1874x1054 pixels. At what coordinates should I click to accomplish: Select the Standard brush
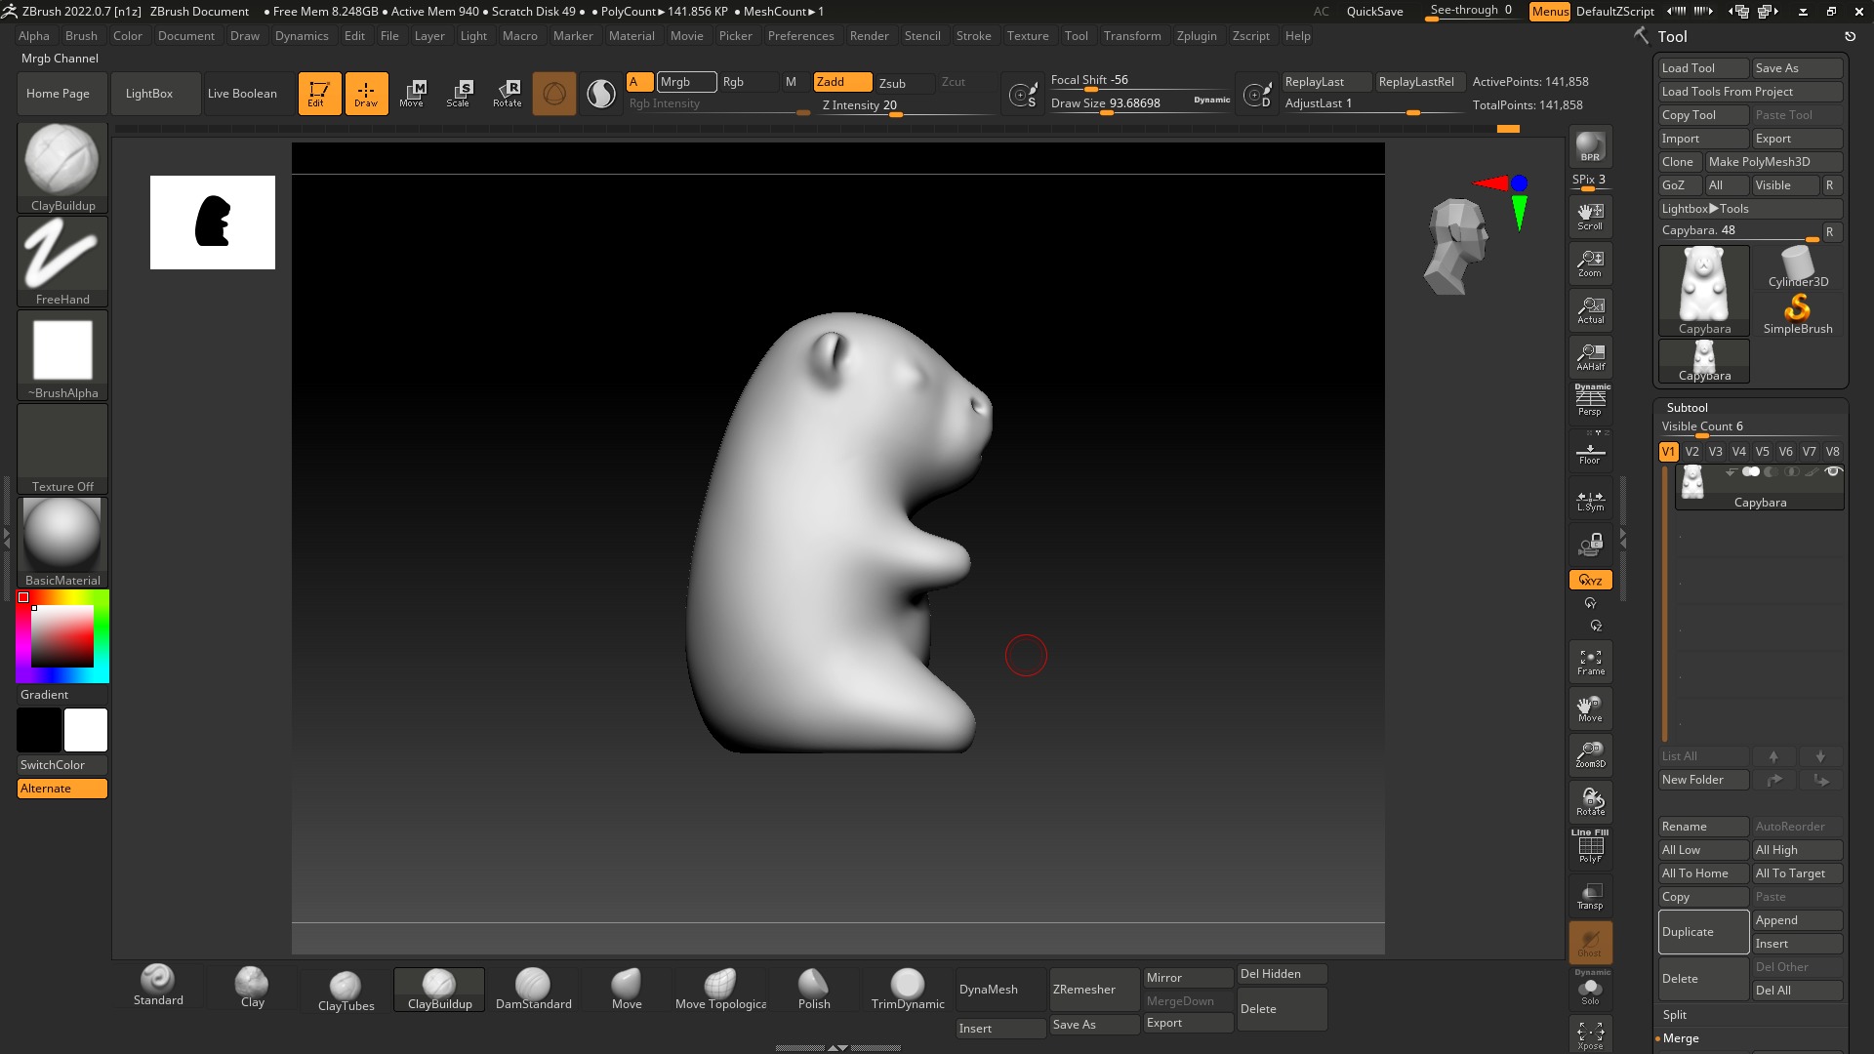[158, 986]
